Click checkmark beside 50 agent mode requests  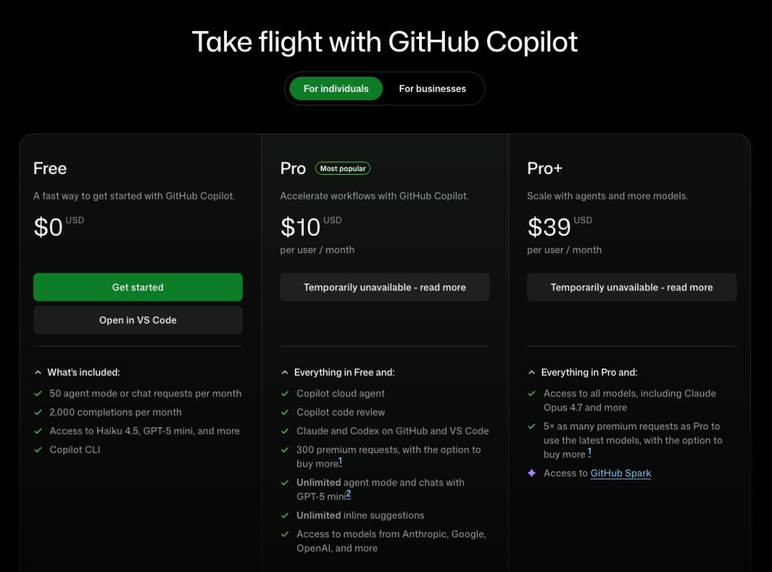tap(38, 393)
